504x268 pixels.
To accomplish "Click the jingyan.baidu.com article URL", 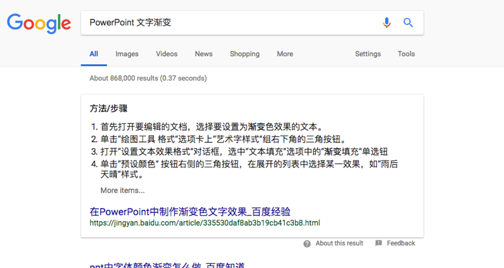I will pos(204,222).
